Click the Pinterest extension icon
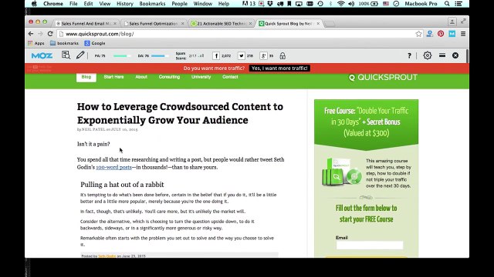This screenshot has width=494, height=277. (441, 34)
